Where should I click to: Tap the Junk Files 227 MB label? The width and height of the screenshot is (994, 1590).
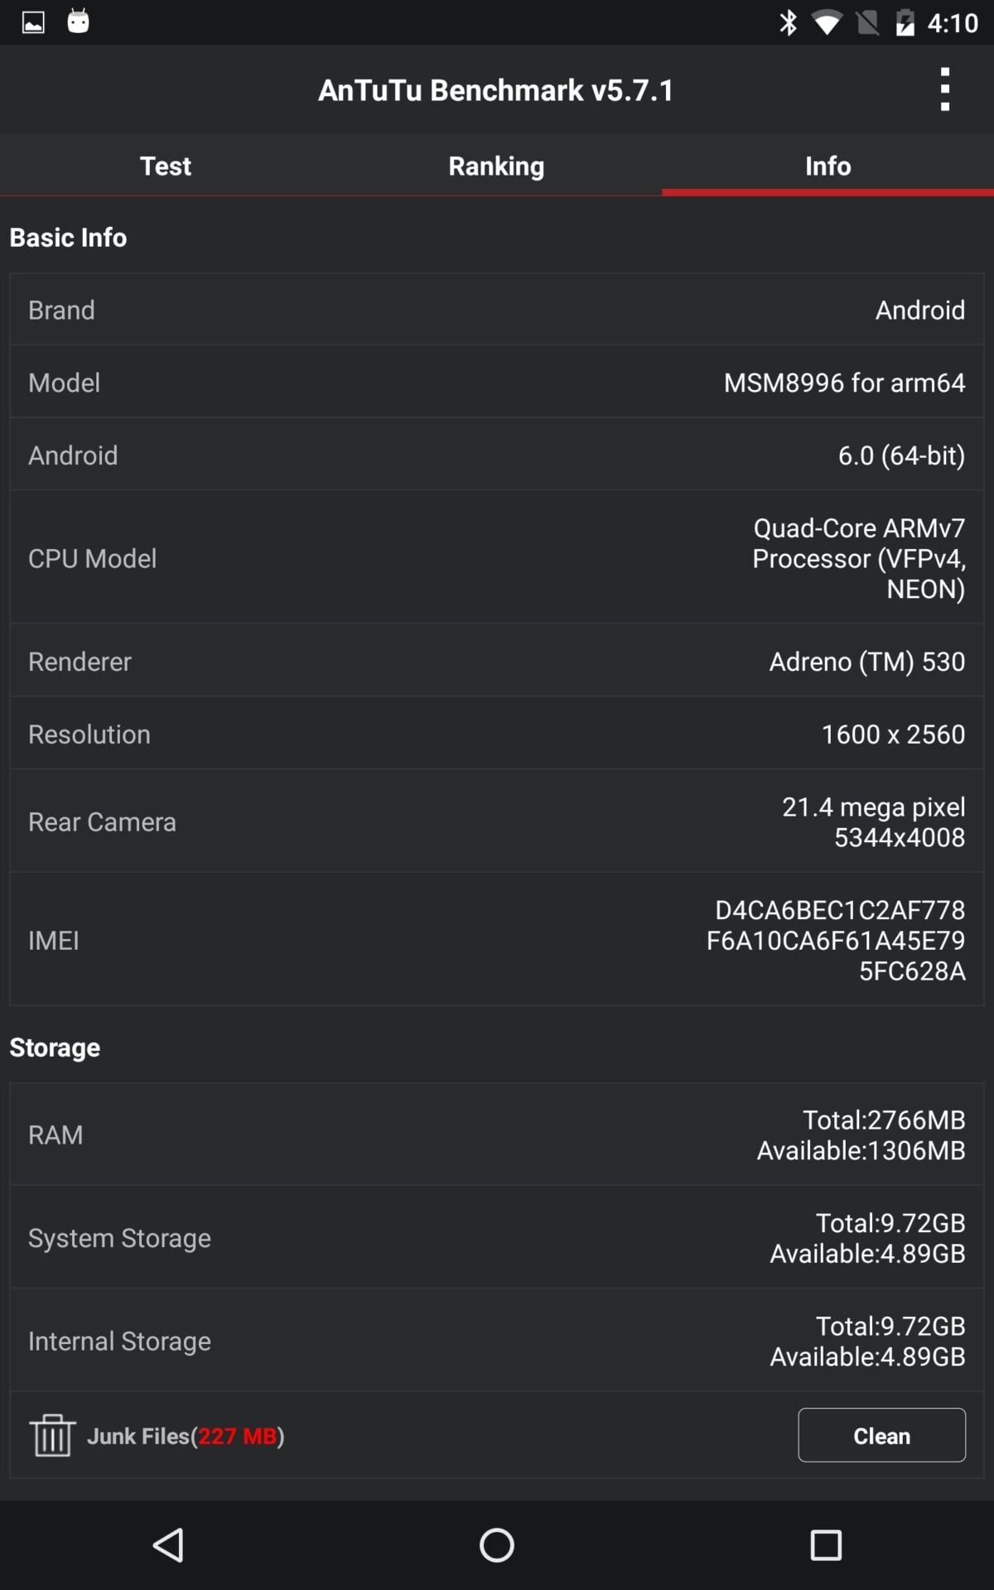(x=186, y=1436)
